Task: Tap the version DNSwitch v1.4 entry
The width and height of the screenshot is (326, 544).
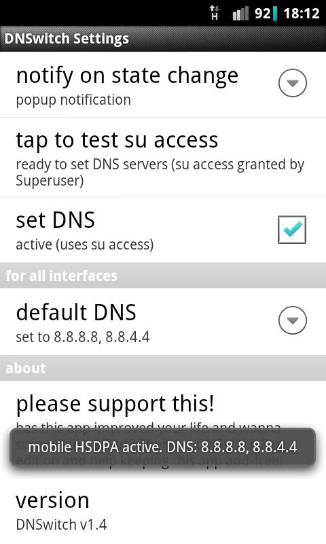Action: click(163, 511)
